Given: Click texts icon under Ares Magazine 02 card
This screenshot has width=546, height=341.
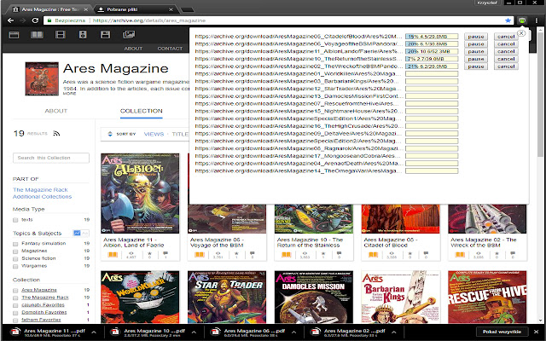Looking at the screenshot, I should coord(460,255).
